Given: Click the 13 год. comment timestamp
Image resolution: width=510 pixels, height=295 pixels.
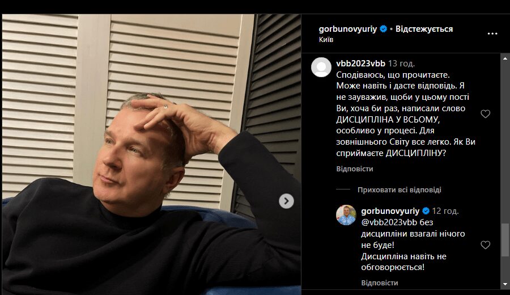Looking at the screenshot, I should pyautogui.click(x=401, y=64).
